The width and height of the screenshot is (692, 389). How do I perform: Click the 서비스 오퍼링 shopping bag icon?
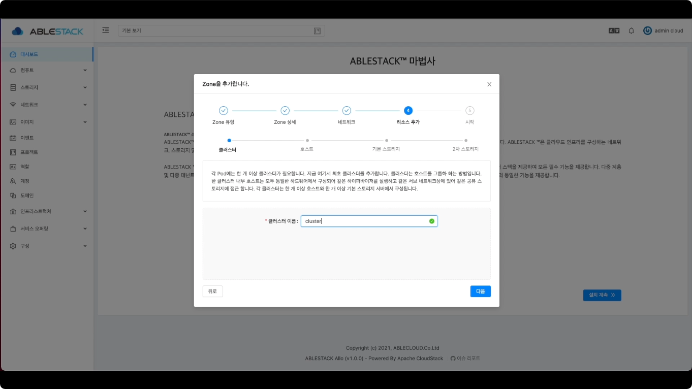click(13, 229)
